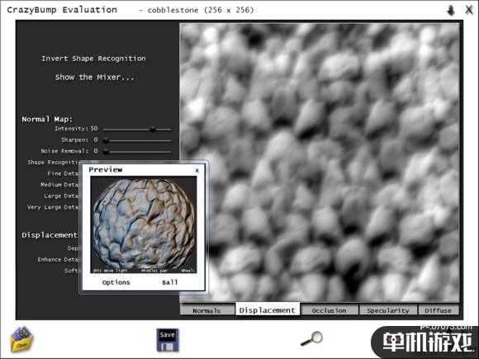Click the Normal Map: heading
This screenshot has height=359, width=479.
pos(47,119)
